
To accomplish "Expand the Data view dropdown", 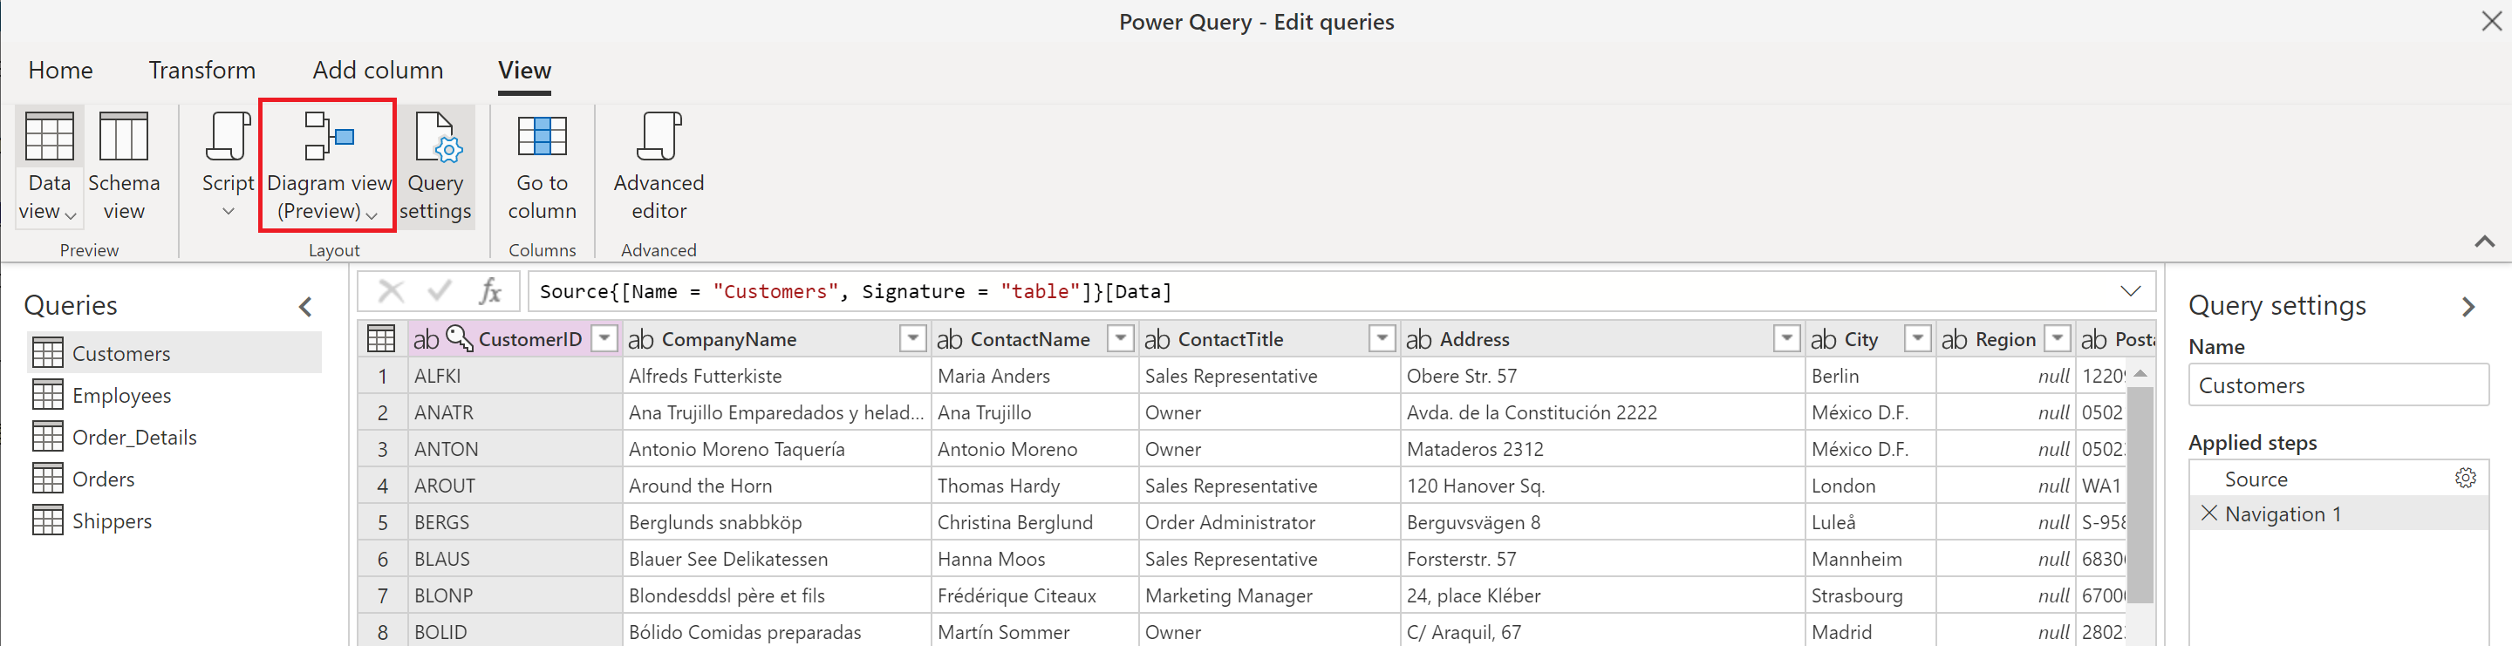I will tap(70, 214).
